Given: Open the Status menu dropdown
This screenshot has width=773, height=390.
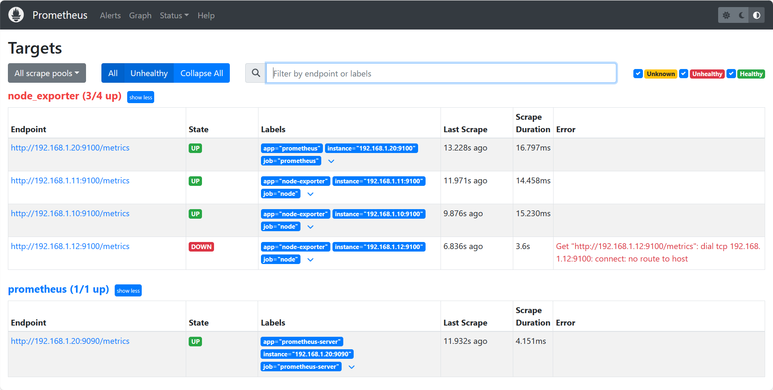Looking at the screenshot, I should point(174,15).
